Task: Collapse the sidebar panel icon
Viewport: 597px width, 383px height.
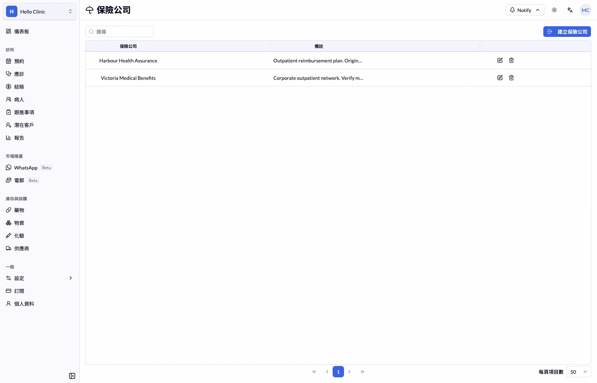Action: [x=72, y=376]
